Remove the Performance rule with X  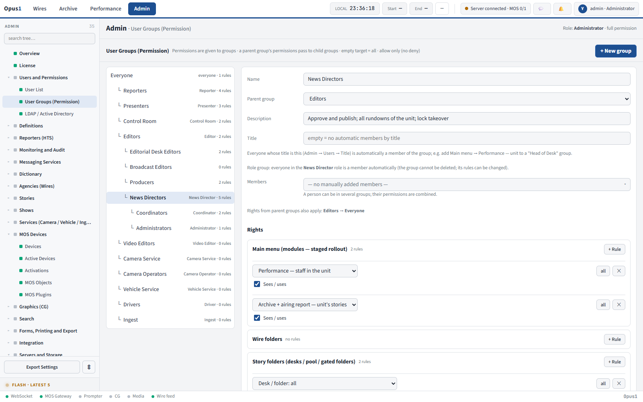tap(619, 271)
